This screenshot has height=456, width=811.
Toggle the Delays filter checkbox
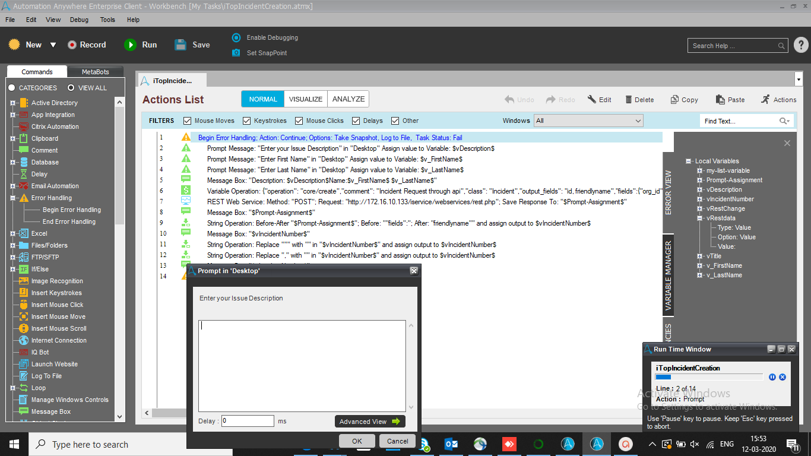[356, 121]
